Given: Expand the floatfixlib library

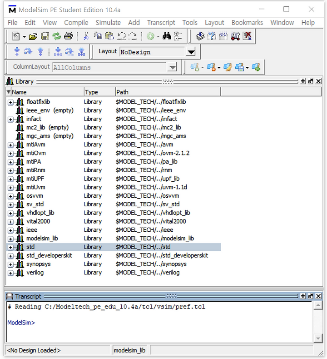Looking at the screenshot, I should point(10,102).
